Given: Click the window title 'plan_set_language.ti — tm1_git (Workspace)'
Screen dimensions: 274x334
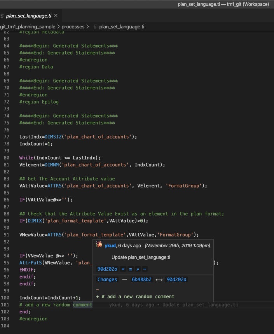Looking at the screenshot, I should click(223, 4).
